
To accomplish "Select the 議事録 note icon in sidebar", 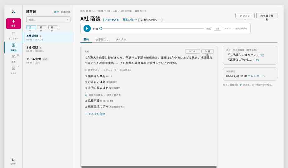I will (x=13, y=47).
